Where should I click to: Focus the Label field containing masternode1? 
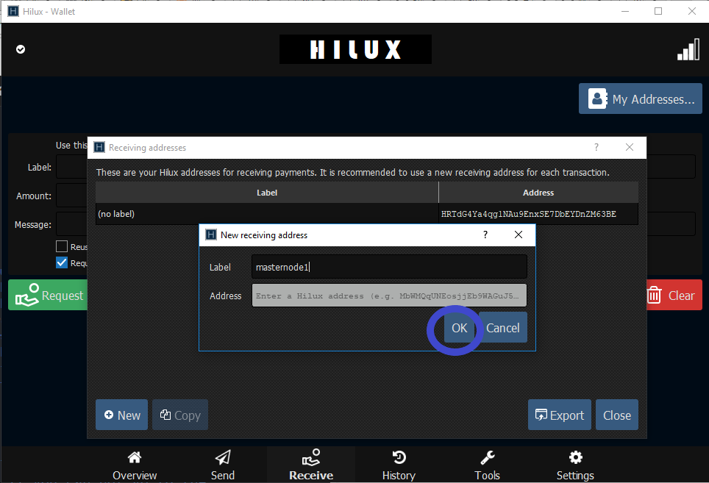[x=389, y=267]
